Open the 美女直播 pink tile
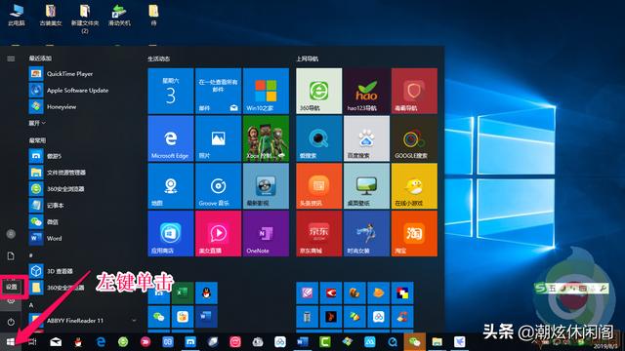Screen dimensions: 625x351 [x=218, y=234]
